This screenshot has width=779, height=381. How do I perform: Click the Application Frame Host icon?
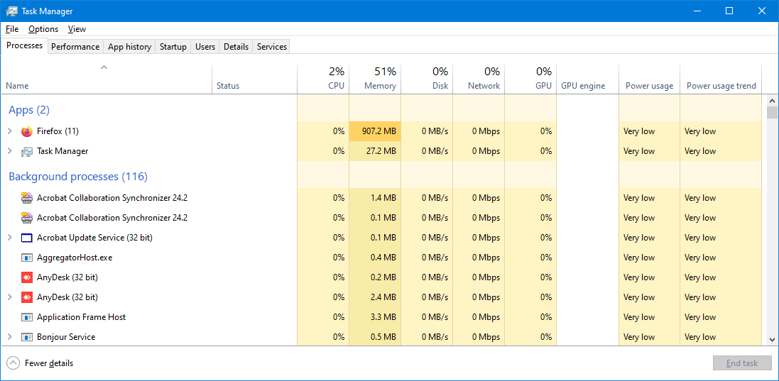tap(27, 317)
